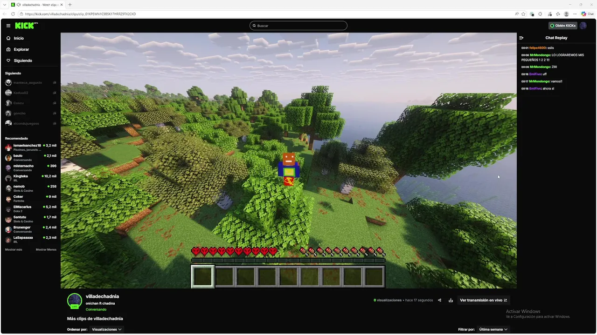Open followed channel Coscu
The image size is (597, 335).
click(30, 103)
